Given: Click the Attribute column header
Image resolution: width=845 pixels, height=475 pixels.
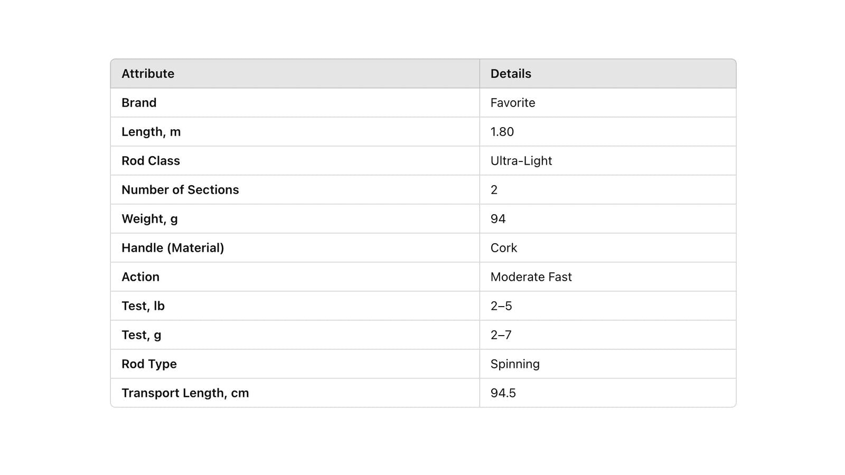Looking at the screenshot, I should (148, 73).
